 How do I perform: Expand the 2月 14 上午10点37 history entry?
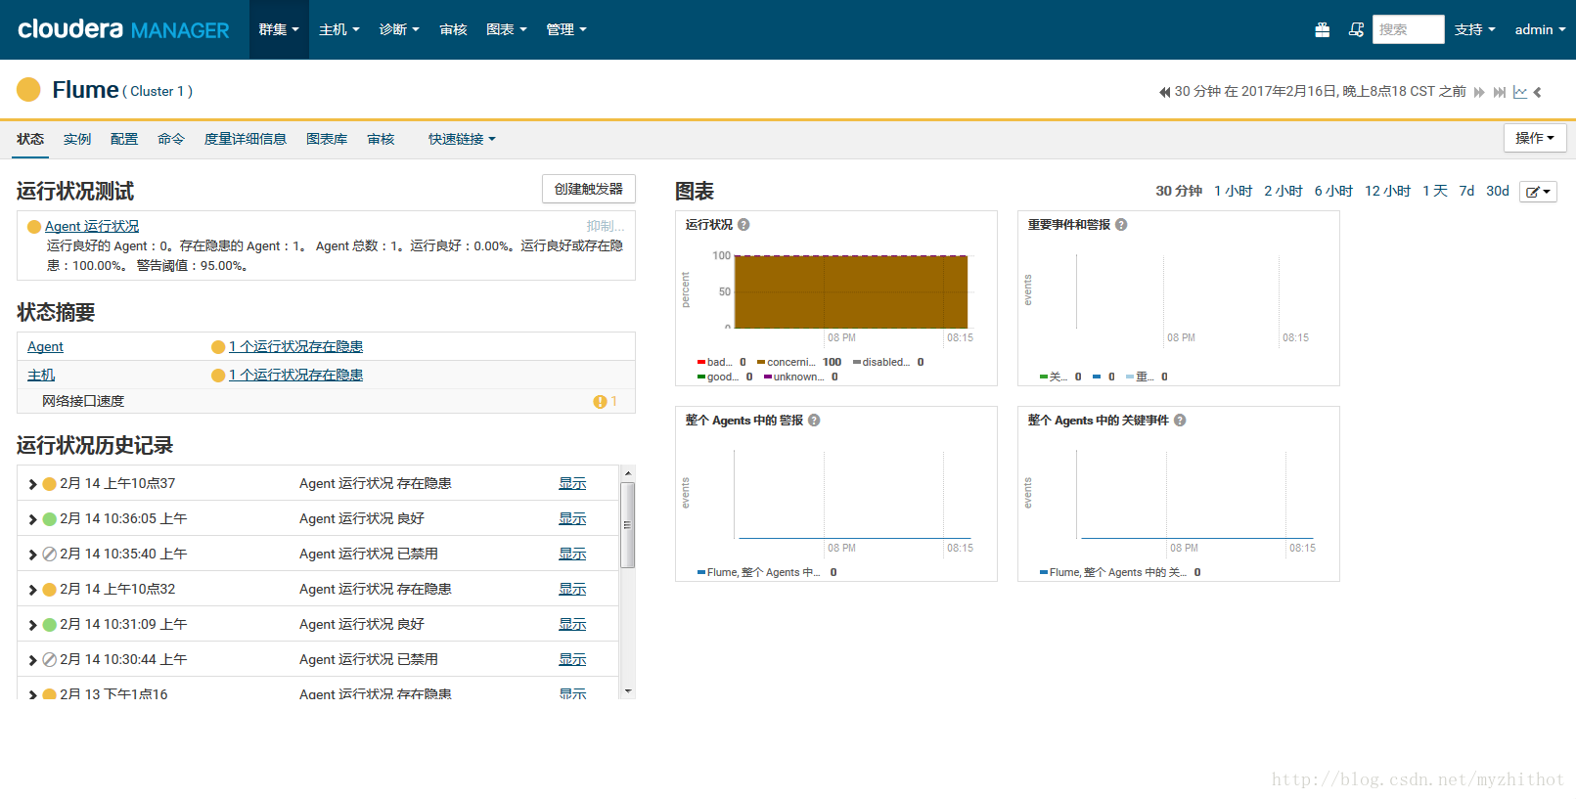pyautogui.click(x=32, y=484)
